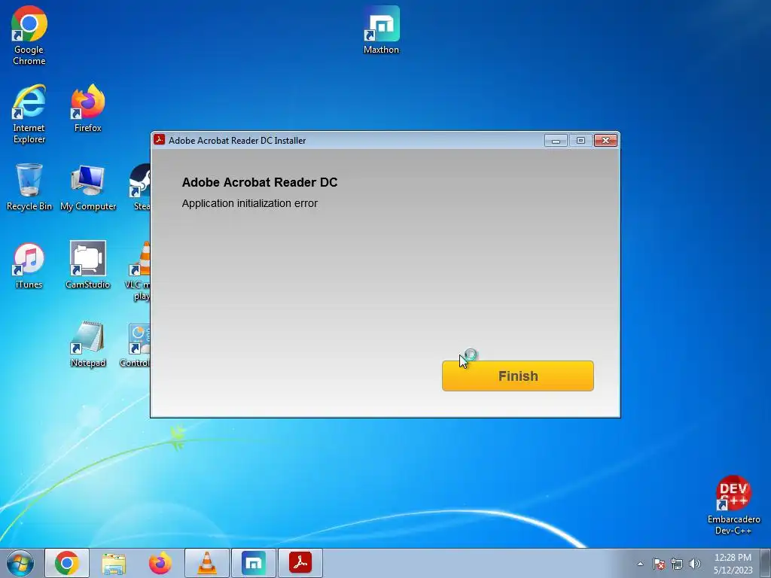
Task: Open Windows Explorer from taskbar
Action: tap(114, 563)
